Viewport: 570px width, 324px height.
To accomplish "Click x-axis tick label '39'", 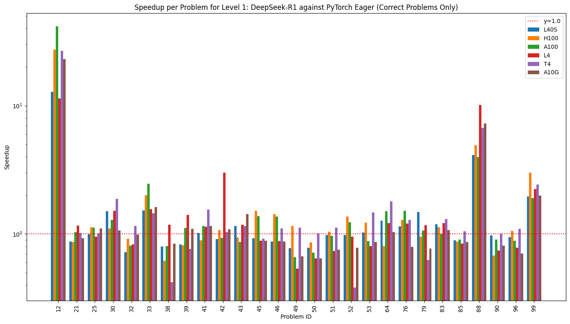I will (186, 308).
